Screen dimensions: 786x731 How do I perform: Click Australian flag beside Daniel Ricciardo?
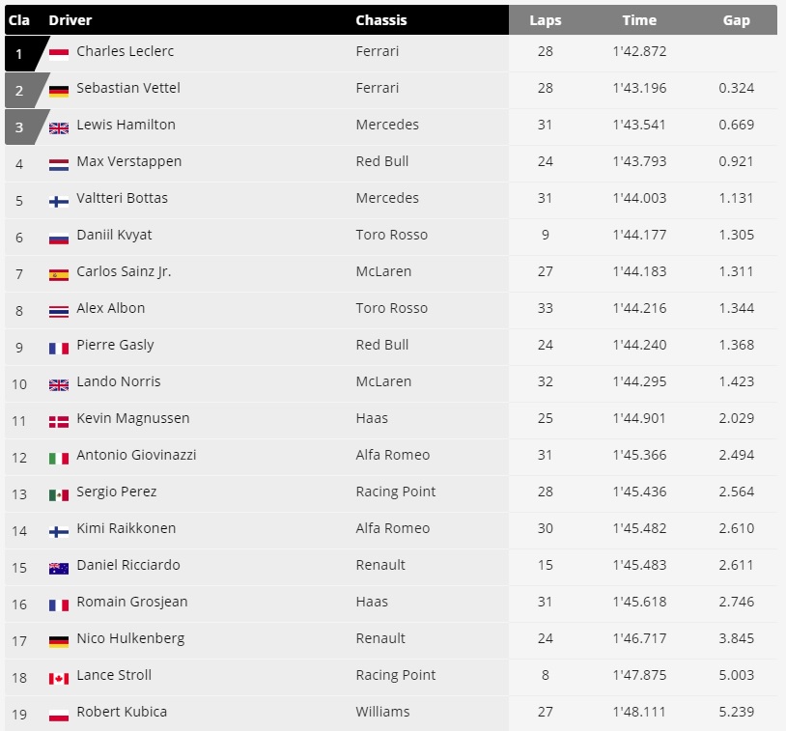click(59, 568)
